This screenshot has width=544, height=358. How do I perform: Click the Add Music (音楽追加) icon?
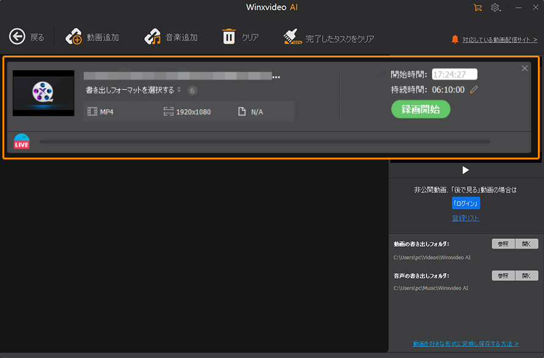(x=152, y=37)
